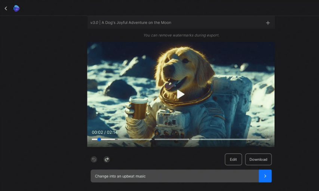Focus the 'Change into an upbeat music' field

point(175,176)
